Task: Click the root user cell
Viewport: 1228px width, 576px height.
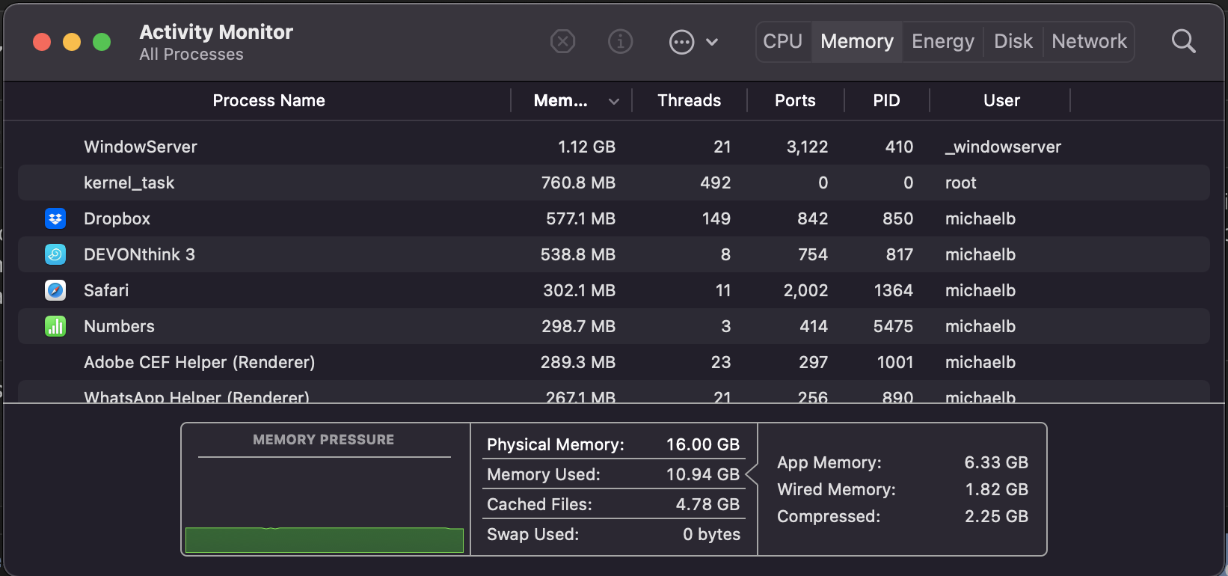Action: click(960, 183)
